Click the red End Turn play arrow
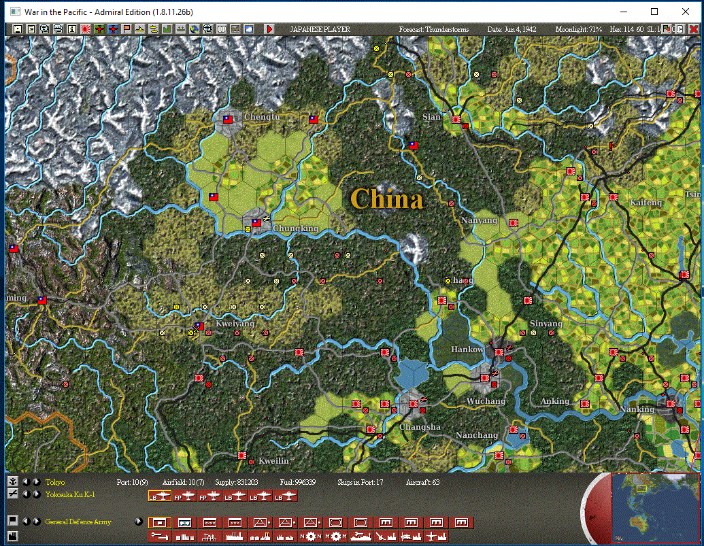The image size is (704, 546). click(x=269, y=29)
